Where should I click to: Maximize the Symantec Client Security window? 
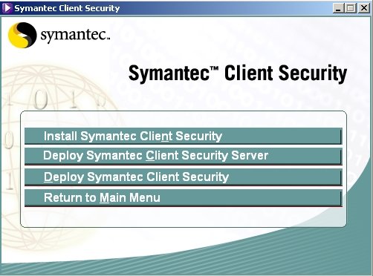pos(351,8)
